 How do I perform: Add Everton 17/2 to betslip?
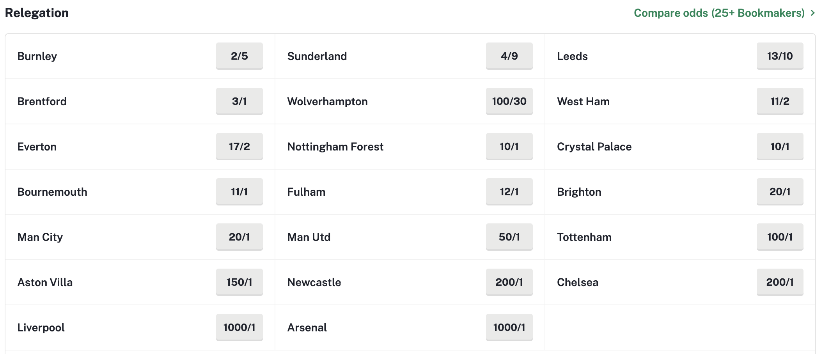pos(239,147)
